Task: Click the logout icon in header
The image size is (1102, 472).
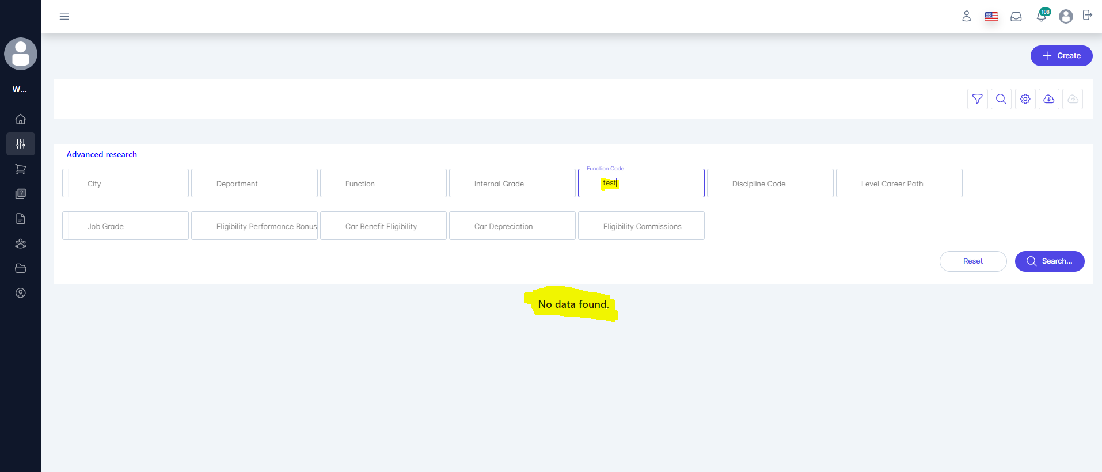Action: 1087,16
